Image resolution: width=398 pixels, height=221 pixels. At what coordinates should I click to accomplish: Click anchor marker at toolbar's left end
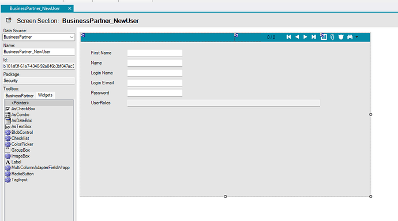[82, 35]
